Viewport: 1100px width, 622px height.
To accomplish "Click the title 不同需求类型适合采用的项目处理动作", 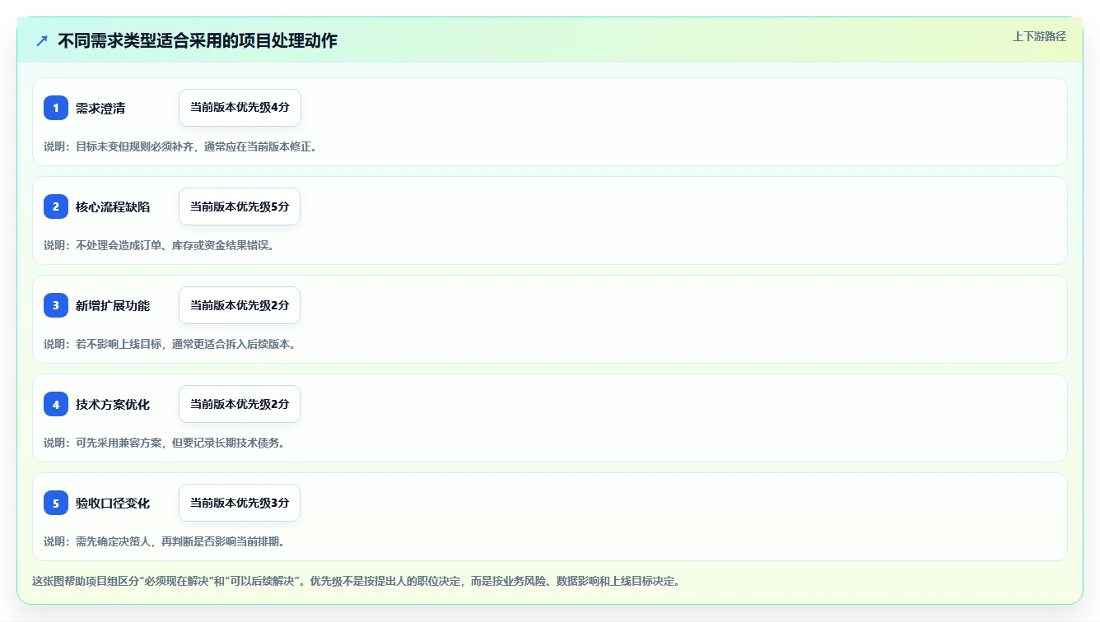I will tap(198, 40).
